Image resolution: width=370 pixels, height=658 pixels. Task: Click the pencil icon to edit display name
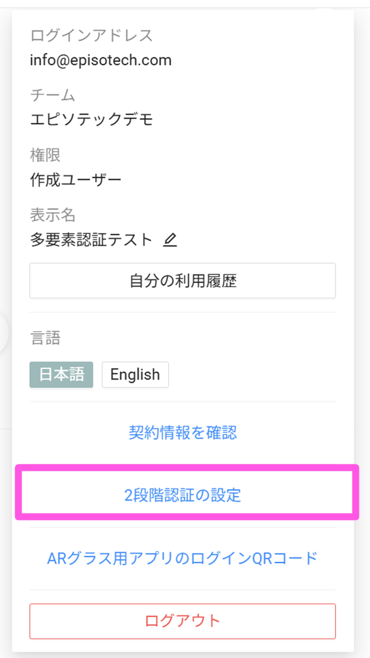pyautogui.click(x=170, y=240)
